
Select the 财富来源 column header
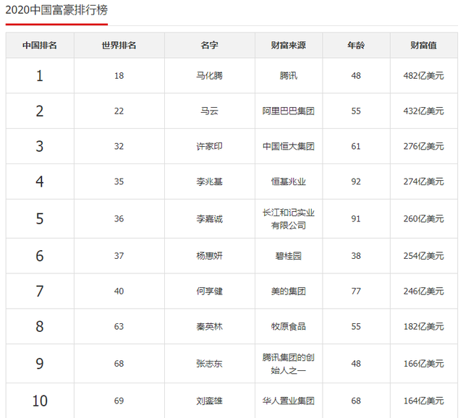tap(289, 45)
